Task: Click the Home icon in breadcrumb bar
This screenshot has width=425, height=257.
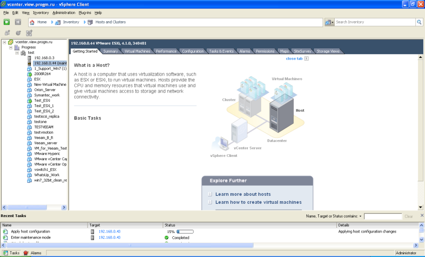Action: point(32,22)
